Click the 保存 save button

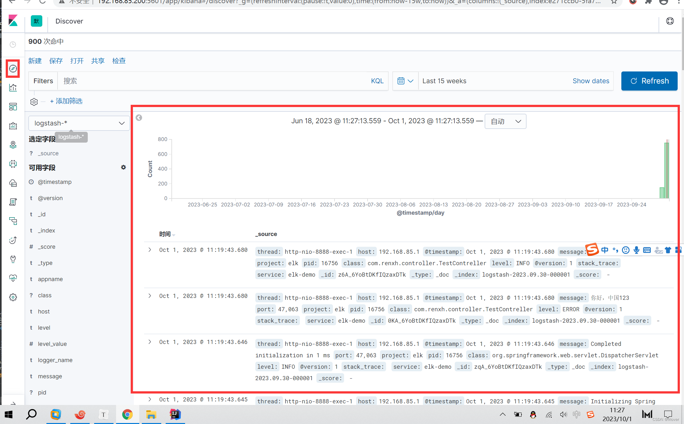(55, 61)
